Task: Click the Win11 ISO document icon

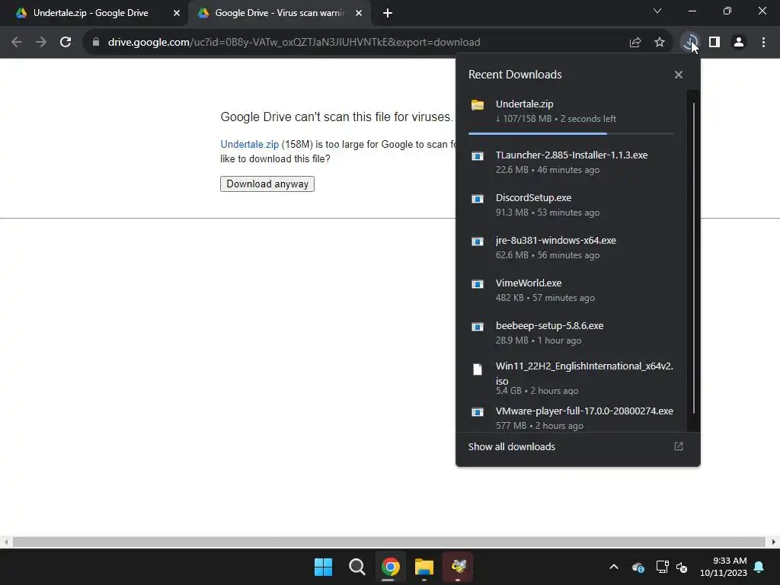Action: [478, 369]
